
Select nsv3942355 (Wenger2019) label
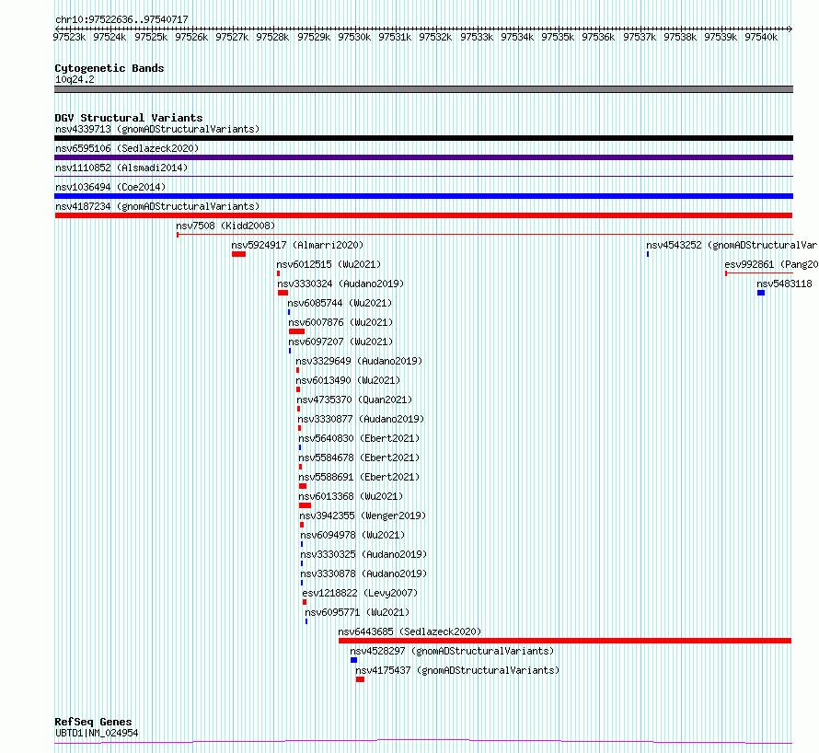[x=363, y=516]
